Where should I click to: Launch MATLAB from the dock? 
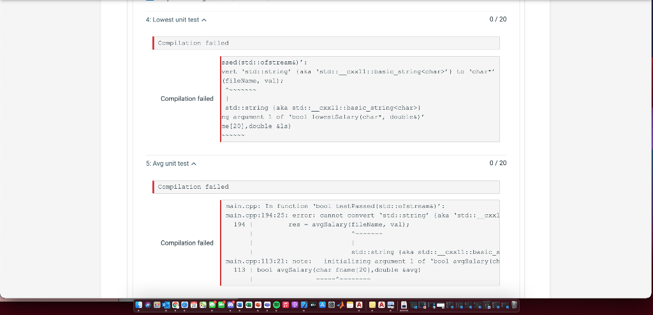(x=341, y=305)
